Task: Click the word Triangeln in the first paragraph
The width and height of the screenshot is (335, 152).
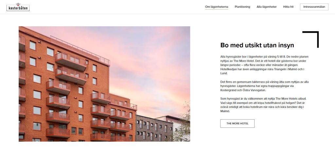Action: pyautogui.click(x=280, y=69)
